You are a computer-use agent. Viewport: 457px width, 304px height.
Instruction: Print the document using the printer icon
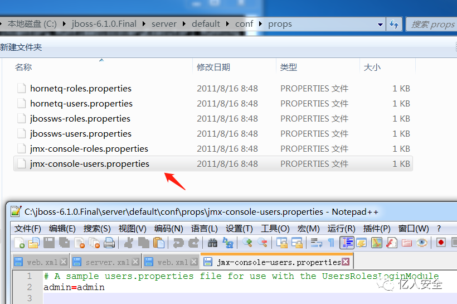(x=109, y=243)
